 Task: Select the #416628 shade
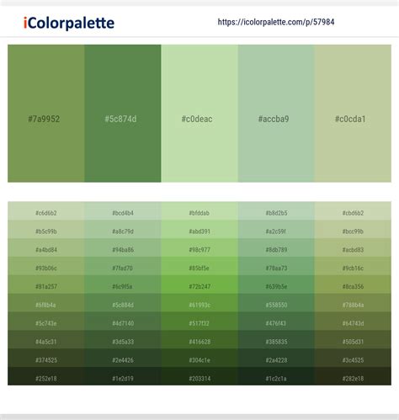(199, 340)
